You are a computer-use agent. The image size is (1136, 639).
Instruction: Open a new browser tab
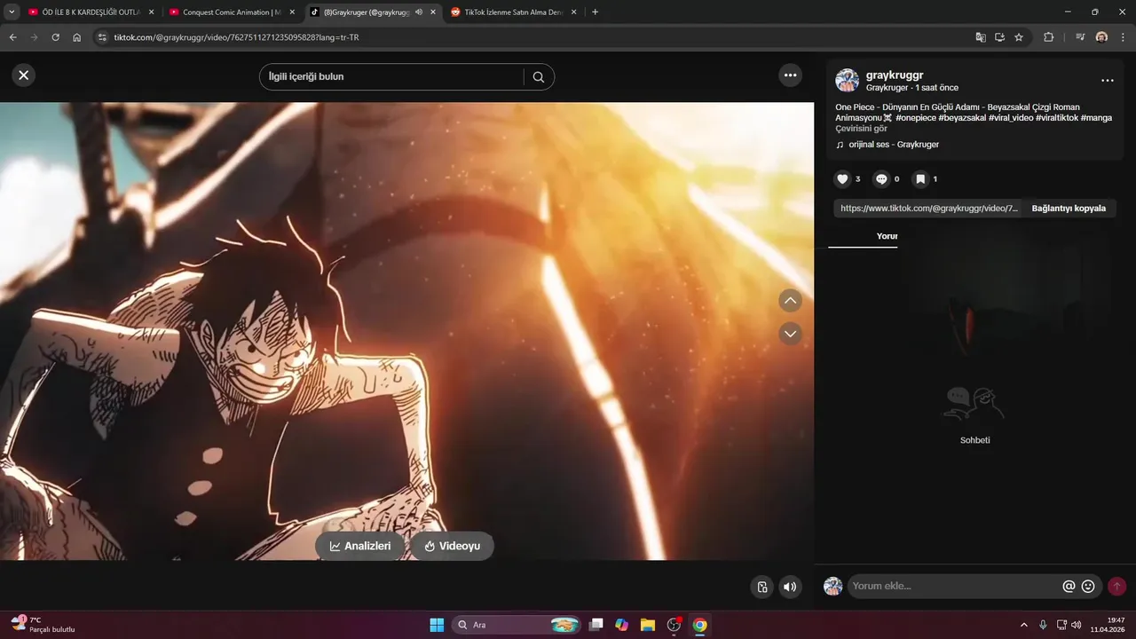tap(595, 12)
